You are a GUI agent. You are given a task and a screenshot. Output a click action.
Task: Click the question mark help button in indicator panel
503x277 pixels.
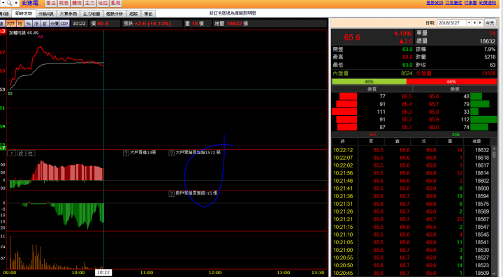click(12, 154)
